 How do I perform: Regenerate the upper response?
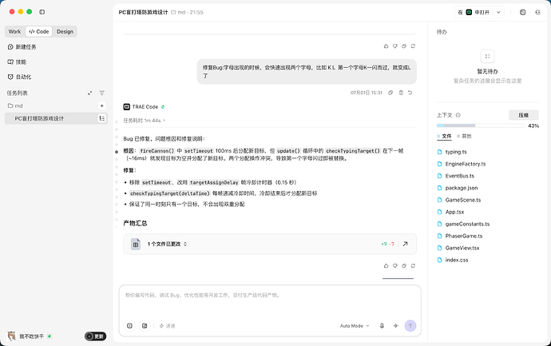pos(414,46)
